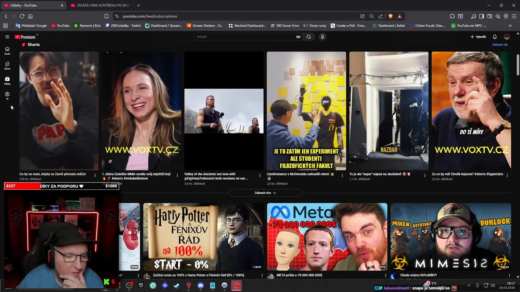
Task: Open the browser main hamburger menu
Action: click(514, 16)
